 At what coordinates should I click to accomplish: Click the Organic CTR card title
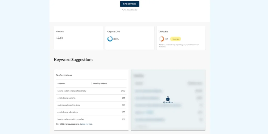[114, 32]
